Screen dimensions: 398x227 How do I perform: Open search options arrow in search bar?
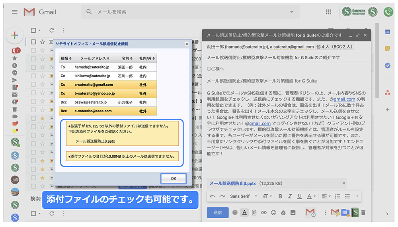pyautogui.click(x=293, y=12)
